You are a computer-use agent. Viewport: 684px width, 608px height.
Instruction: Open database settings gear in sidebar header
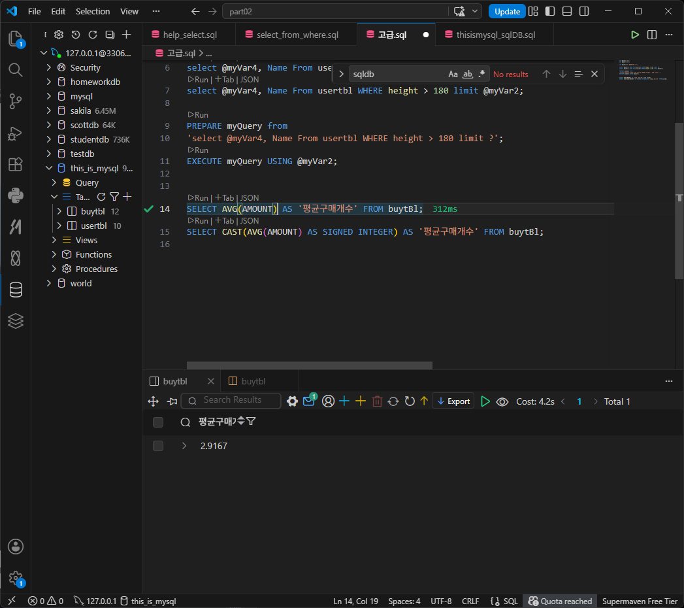pyautogui.click(x=59, y=35)
